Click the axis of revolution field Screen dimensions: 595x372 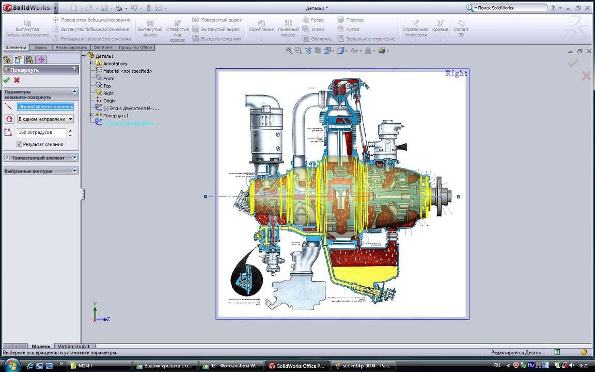pos(45,106)
